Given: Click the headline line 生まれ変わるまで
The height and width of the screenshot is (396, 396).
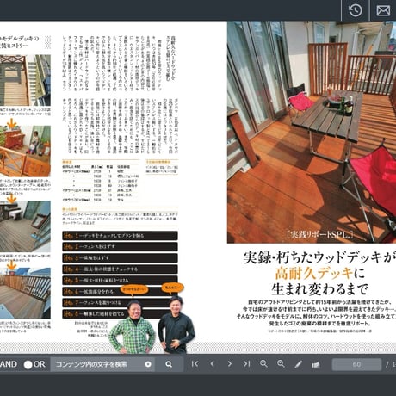Looking at the screenshot, I should coord(319,288).
